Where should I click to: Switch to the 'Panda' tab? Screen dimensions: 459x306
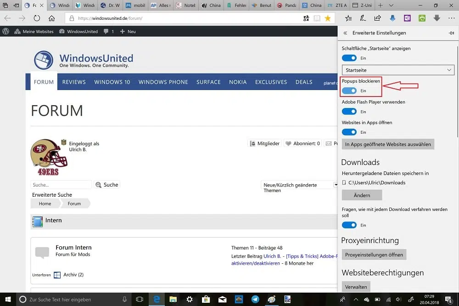point(286,5)
